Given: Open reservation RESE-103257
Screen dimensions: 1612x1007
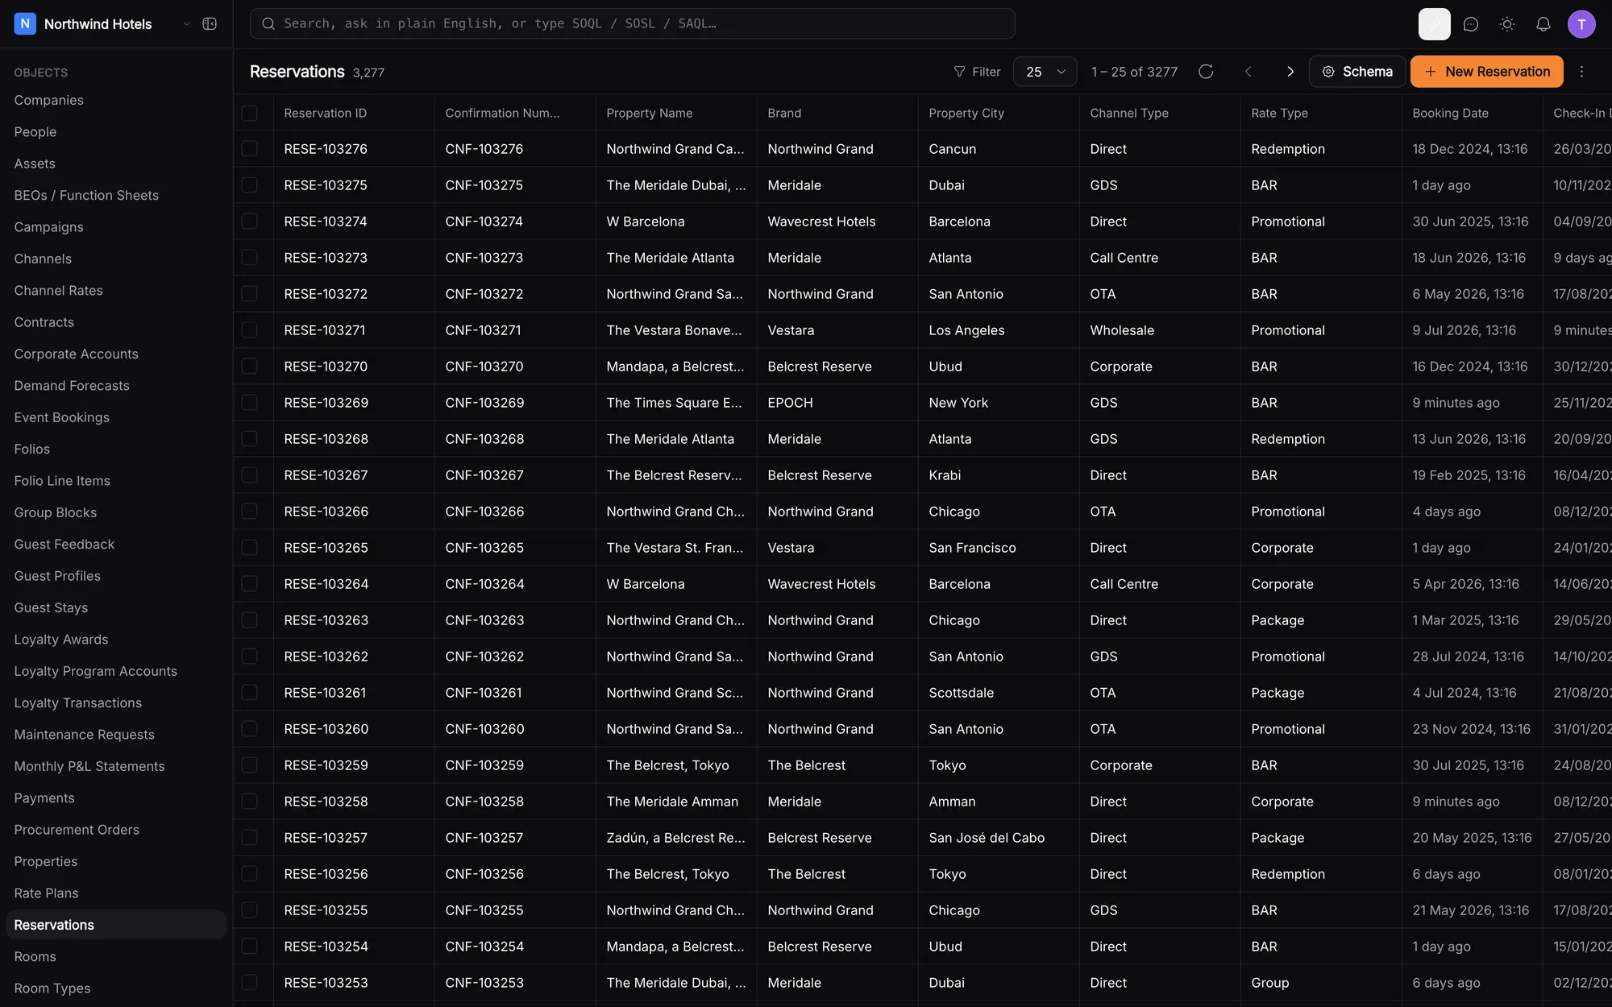Looking at the screenshot, I should coord(326,838).
